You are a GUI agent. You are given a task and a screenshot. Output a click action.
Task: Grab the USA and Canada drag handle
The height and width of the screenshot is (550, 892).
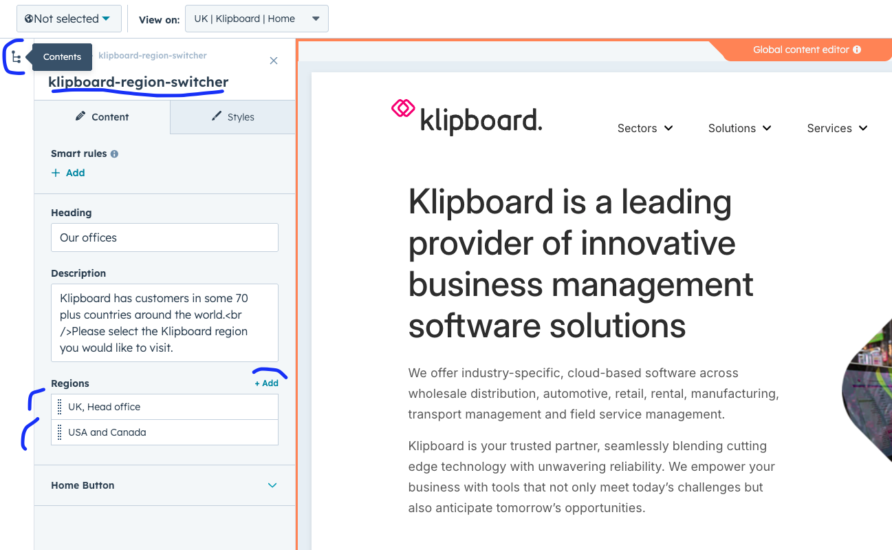click(60, 432)
